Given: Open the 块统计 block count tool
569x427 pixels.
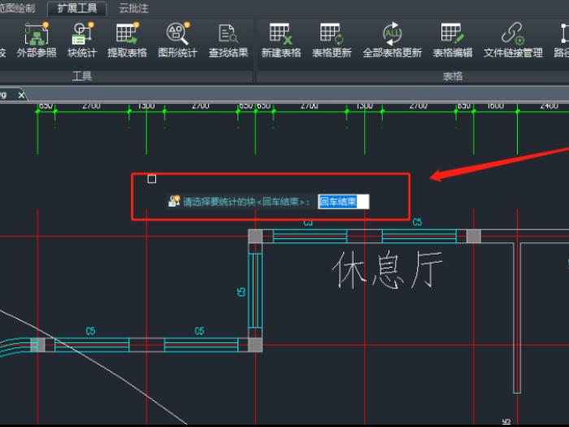Looking at the screenshot, I should [x=82, y=34].
